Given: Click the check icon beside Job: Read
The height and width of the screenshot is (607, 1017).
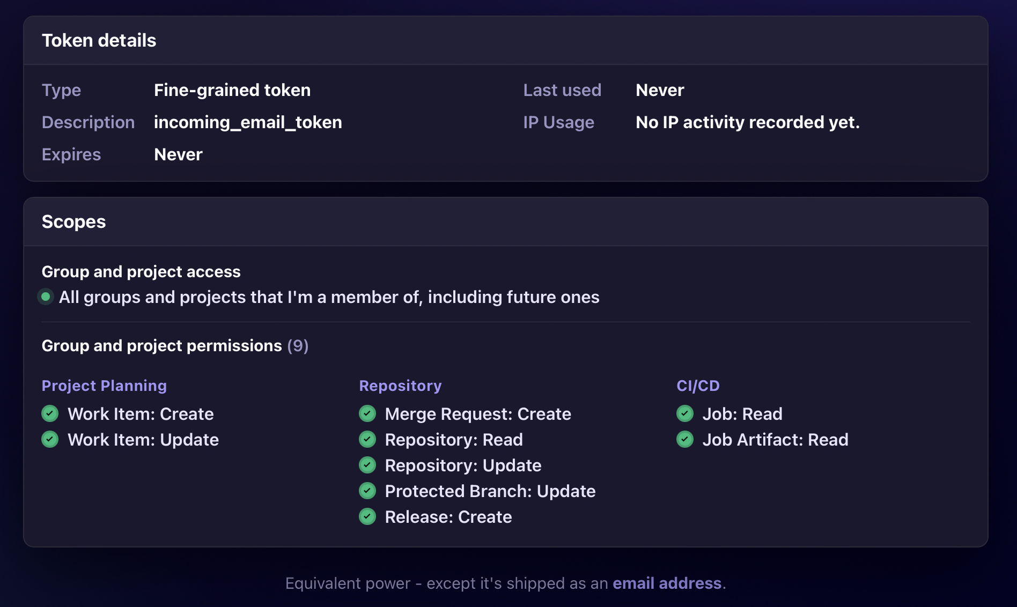Looking at the screenshot, I should pyautogui.click(x=685, y=413).
